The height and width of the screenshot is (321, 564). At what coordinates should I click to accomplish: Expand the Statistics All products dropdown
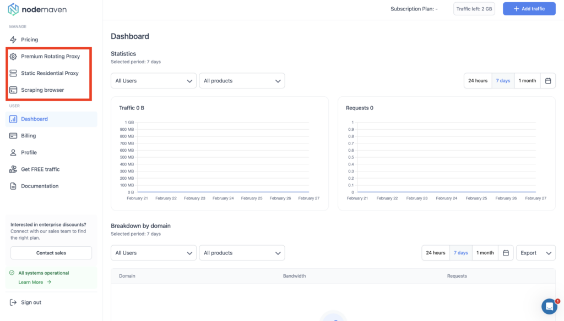[242, 81]
